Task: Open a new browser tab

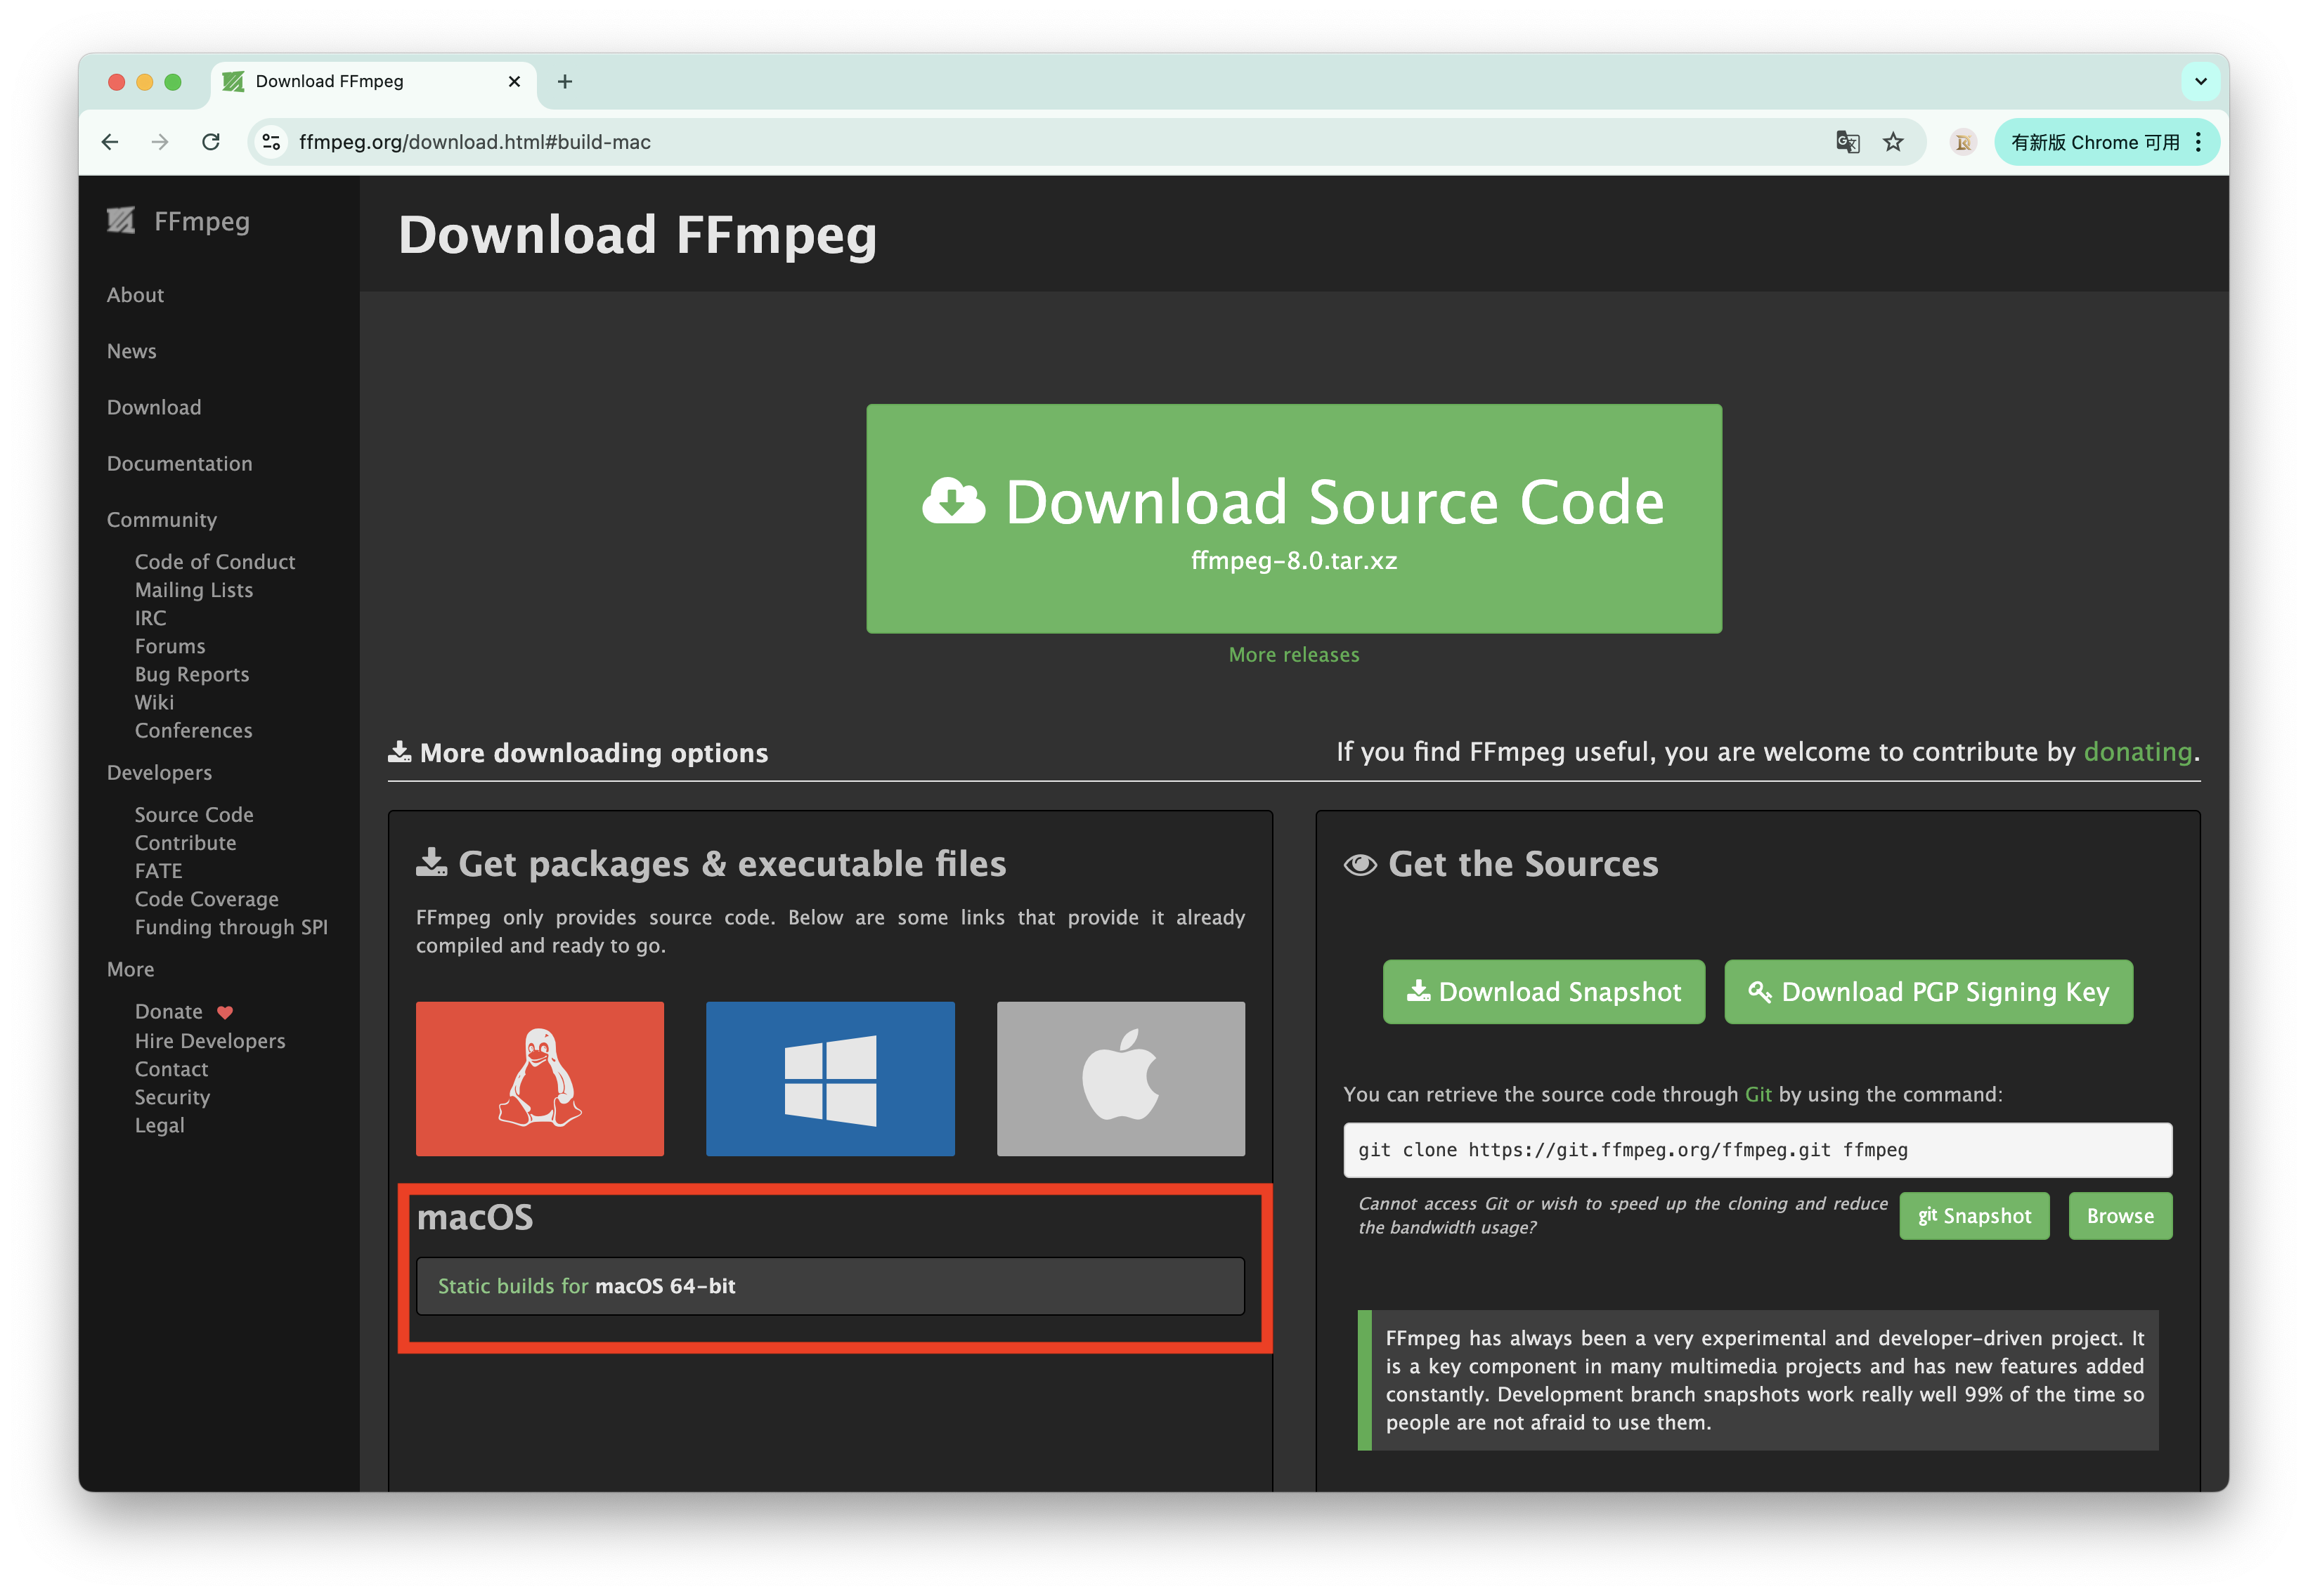Action: [565, 82]
